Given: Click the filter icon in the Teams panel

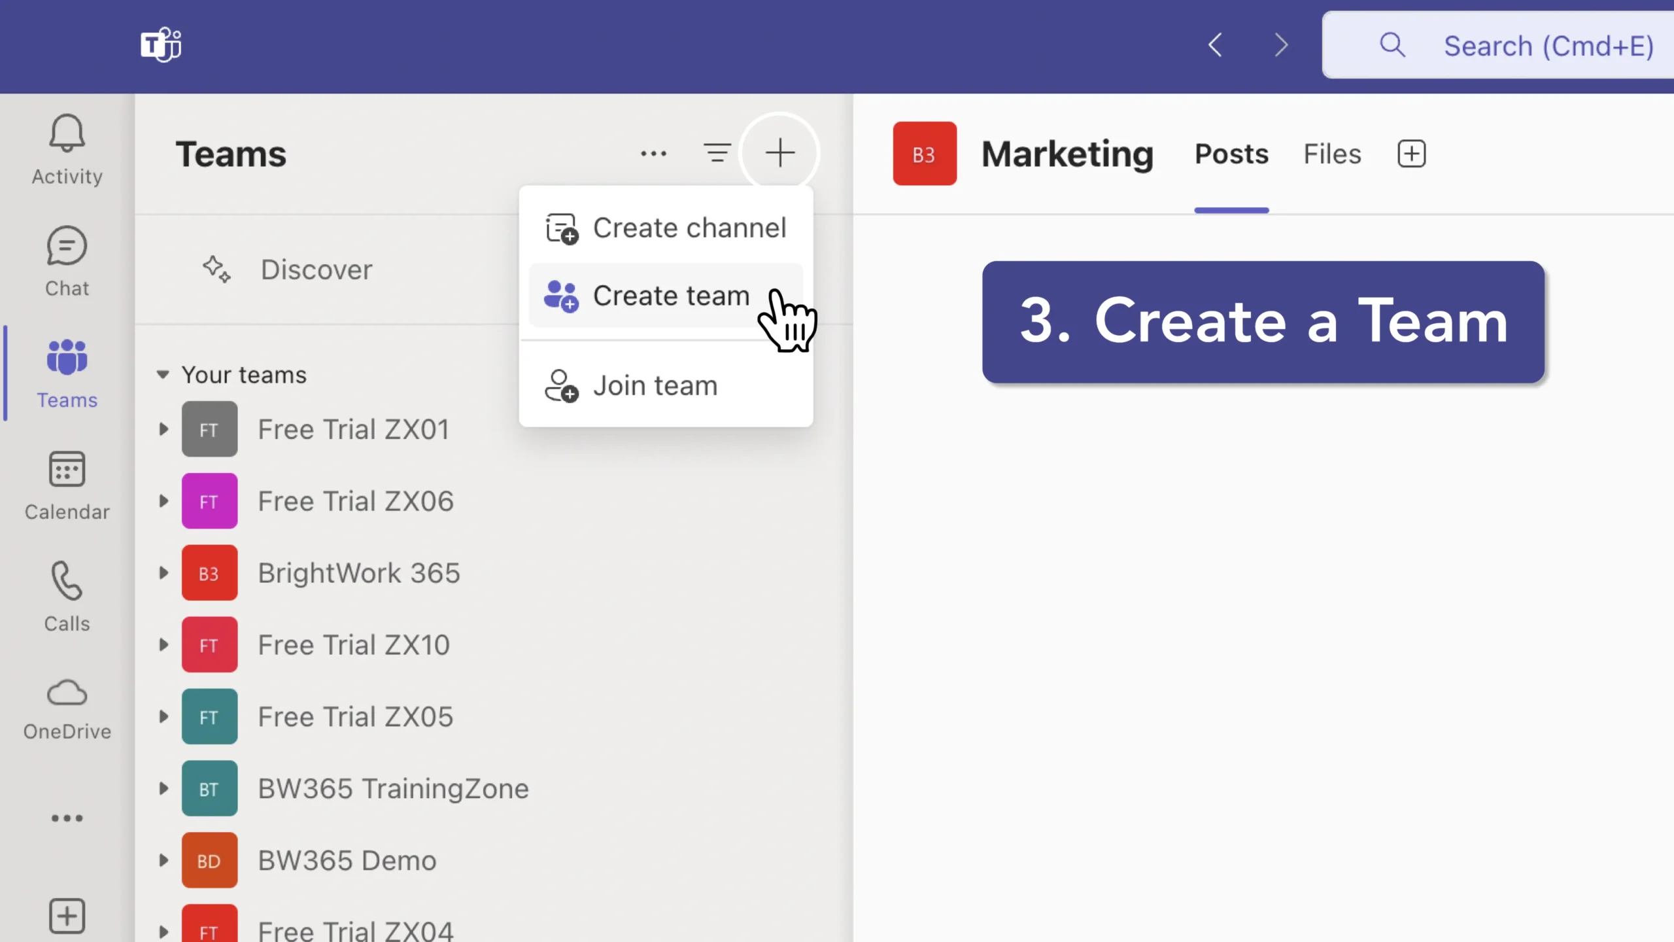Looking at the screenshot, I should (717, 152).
